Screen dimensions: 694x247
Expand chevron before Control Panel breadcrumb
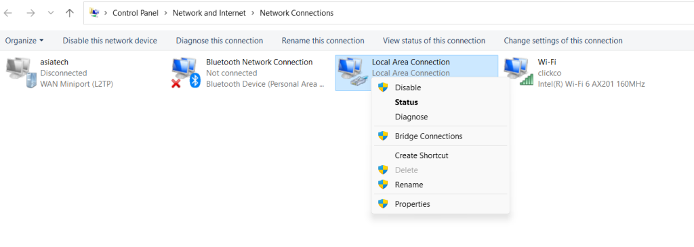coord(106,13)
